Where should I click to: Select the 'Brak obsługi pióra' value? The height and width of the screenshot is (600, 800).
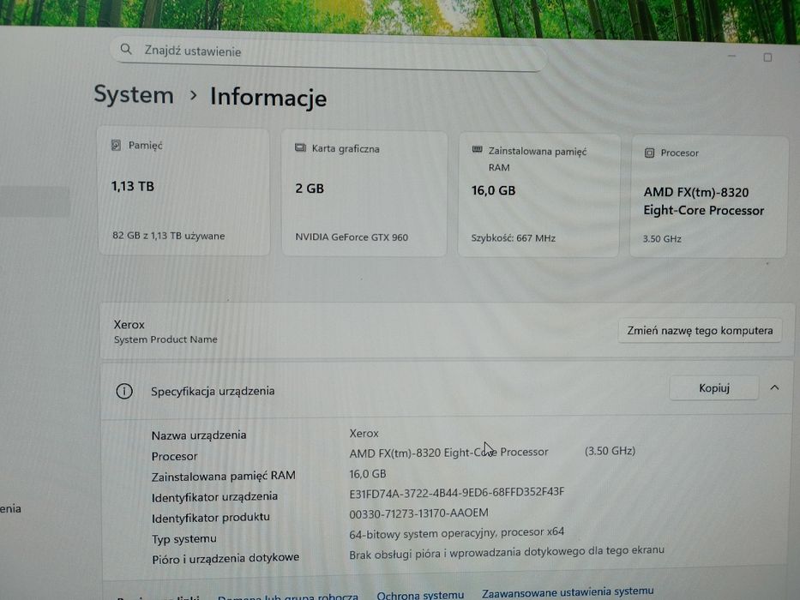[507, 551]
